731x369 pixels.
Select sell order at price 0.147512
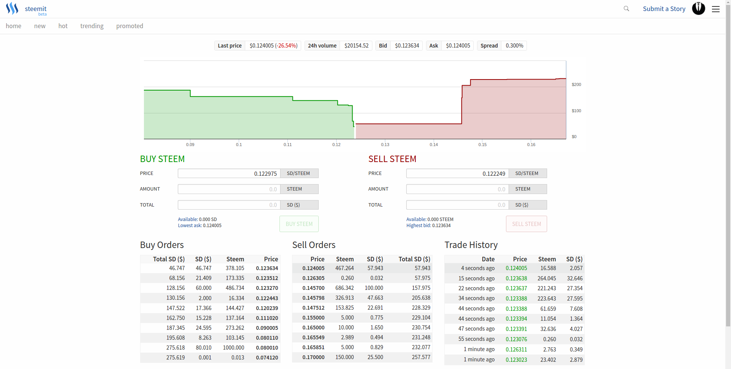(x=362, y=308)
